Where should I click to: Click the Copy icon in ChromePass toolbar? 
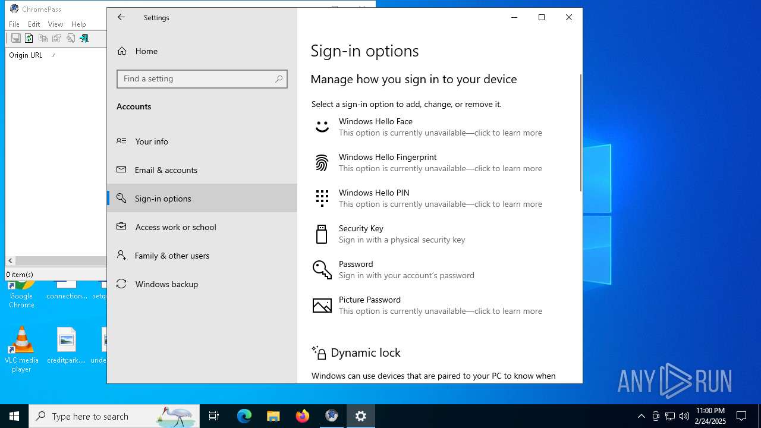click(x=43, y=38)
